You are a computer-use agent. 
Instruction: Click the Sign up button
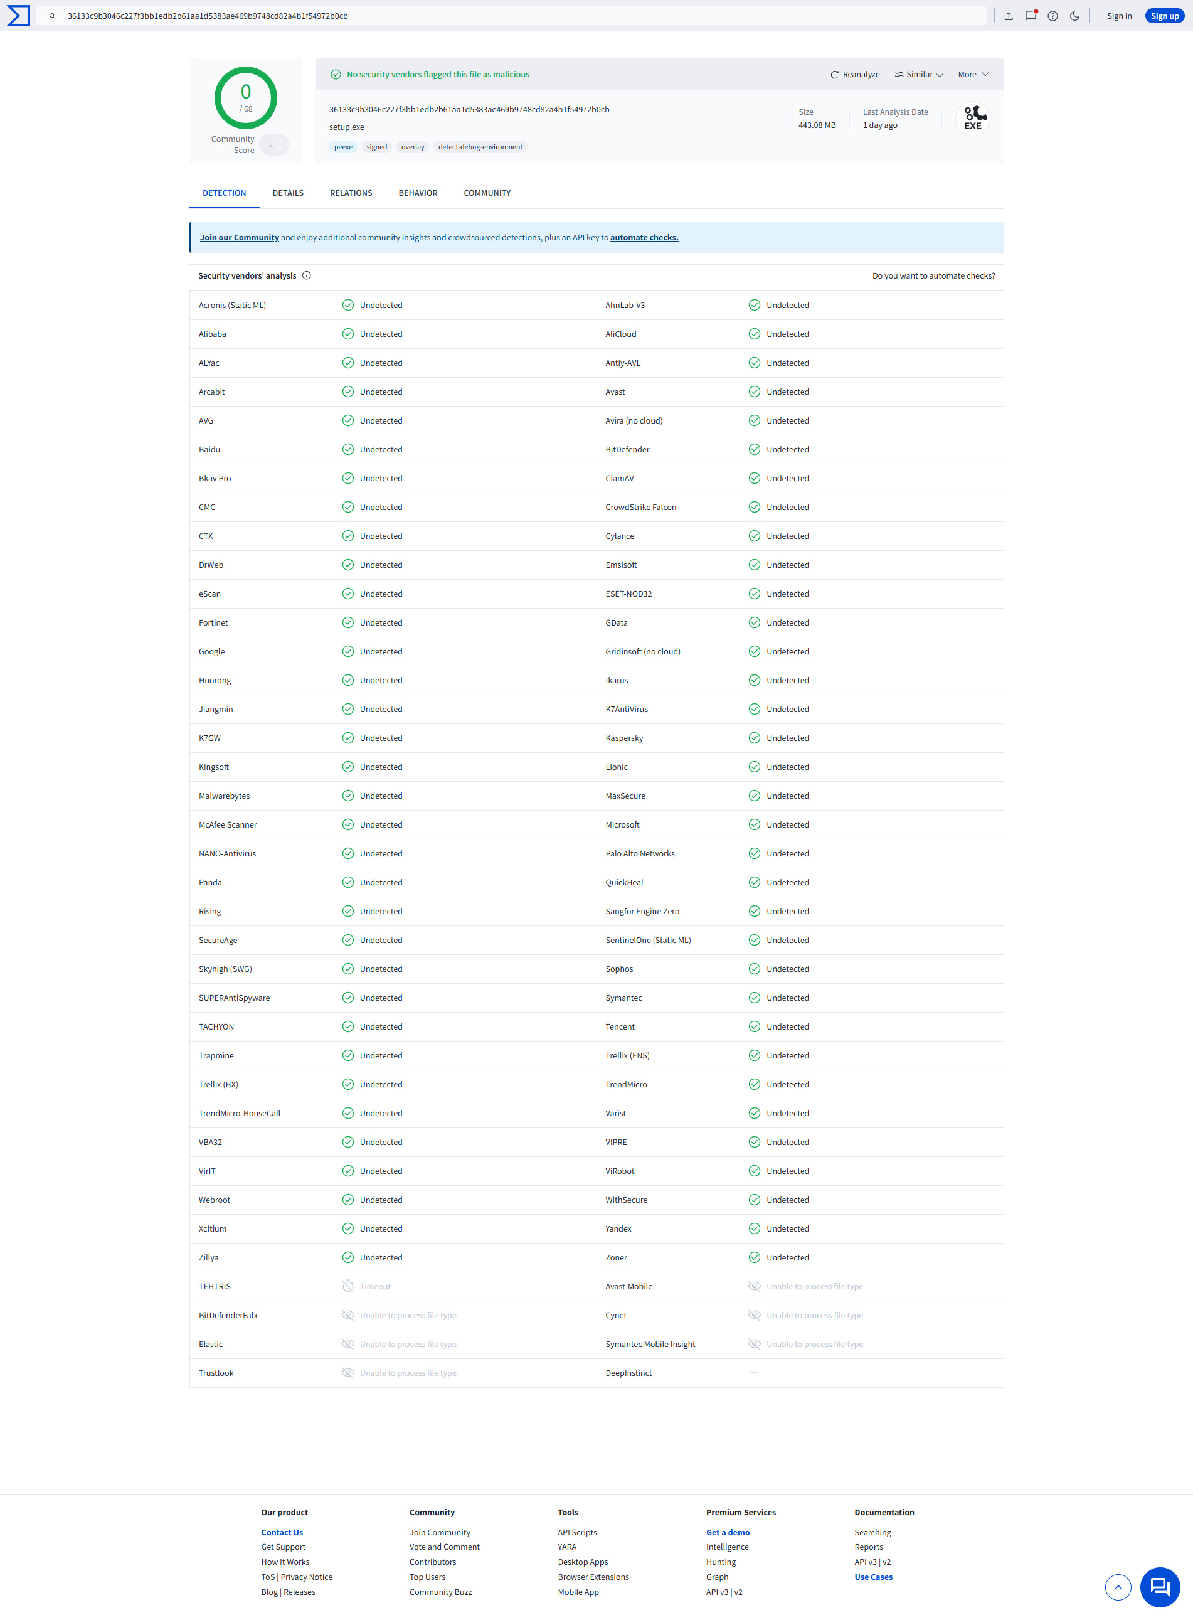click(1164, 16)
